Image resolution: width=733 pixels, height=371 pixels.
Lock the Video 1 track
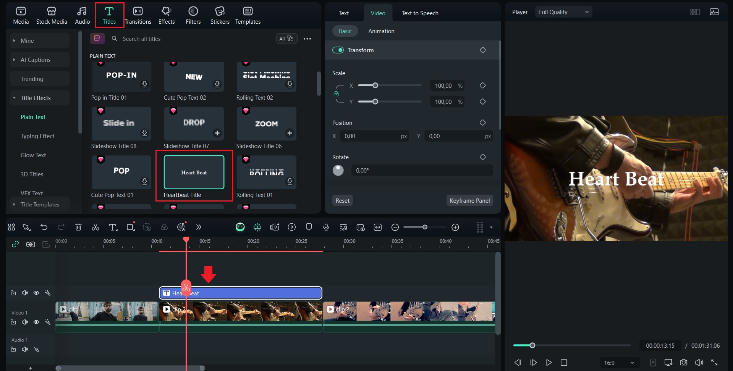13,322
